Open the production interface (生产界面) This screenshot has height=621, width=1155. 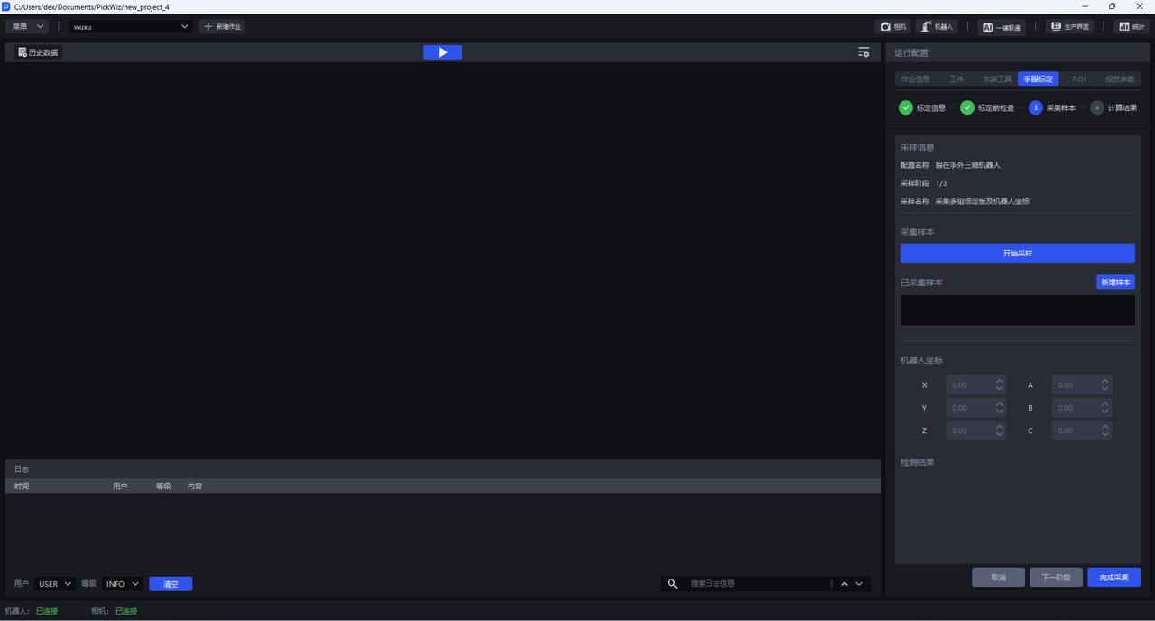click(x=1068, y=27)
